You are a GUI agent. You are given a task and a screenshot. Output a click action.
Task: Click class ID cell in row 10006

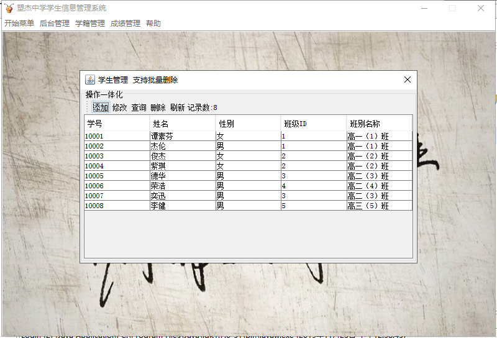pyautogui.click(x=314, y=186)
